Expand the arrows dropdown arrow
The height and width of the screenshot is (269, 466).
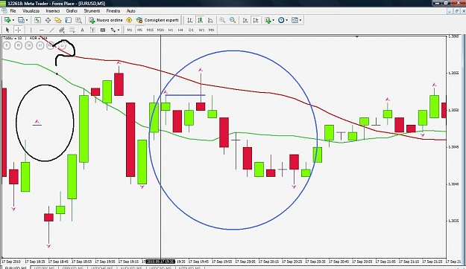[119, 30]
